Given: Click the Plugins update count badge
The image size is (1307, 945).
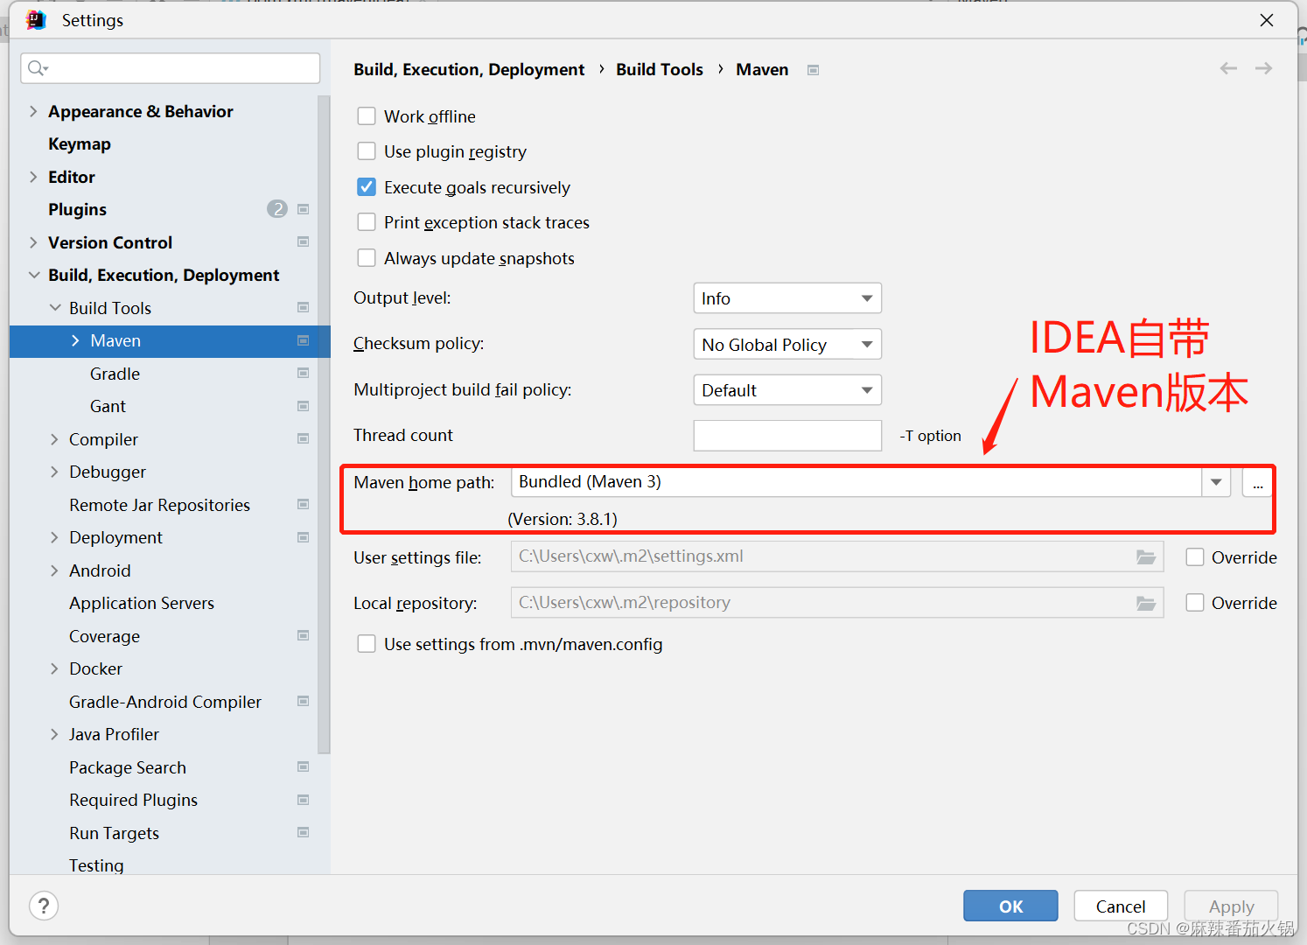Looking at the screenshot, I should click(x=277, y=209).
